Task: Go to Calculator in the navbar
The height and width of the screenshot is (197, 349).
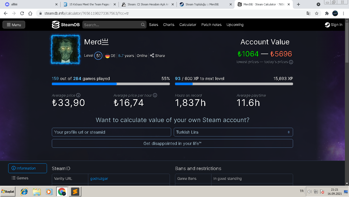Action: point(188,25)
